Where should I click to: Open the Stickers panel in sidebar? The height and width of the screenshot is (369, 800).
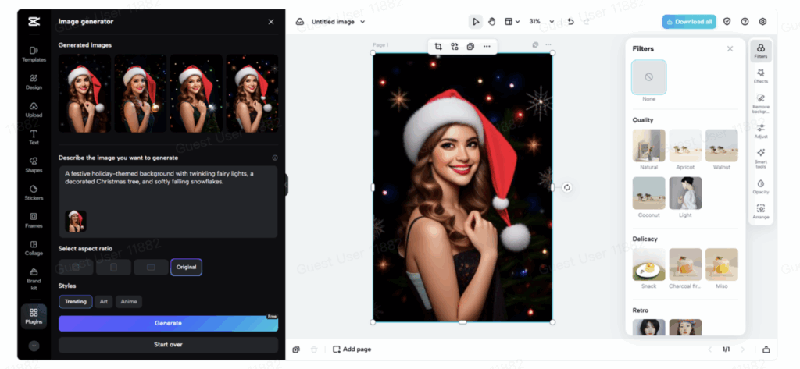click(34, 192)
